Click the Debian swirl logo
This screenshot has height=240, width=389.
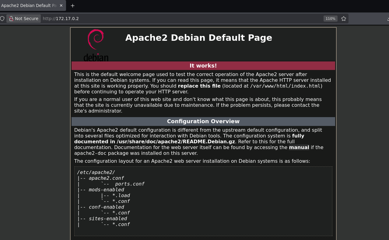96,40
